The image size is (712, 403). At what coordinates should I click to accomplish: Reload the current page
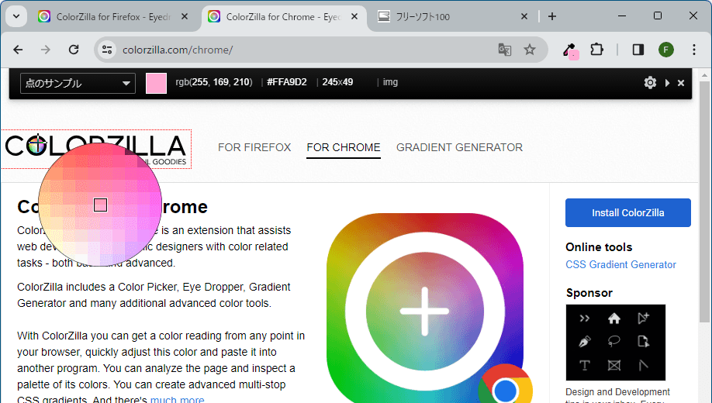click(x=74, y=50)
